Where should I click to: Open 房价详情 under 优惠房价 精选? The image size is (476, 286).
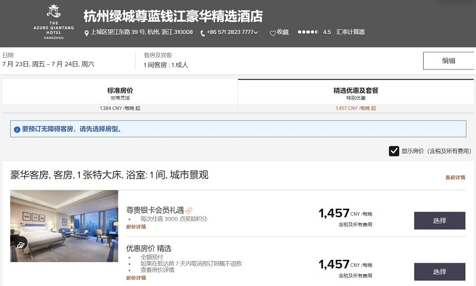click(x=136, y=278)
